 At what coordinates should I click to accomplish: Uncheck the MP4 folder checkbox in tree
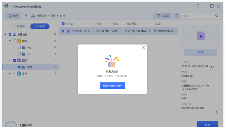pos(19,67)
